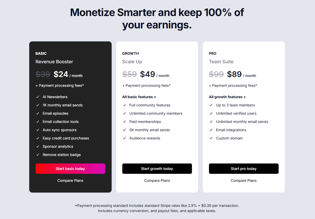Image resolution: width=315 pixels, height=219 pixels.
Task: Open Compare Plans under the Pro card
Action: (x=244, y=181)
